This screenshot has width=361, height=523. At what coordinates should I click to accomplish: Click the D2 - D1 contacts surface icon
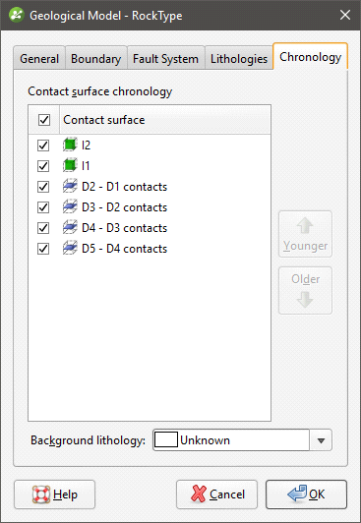pos(70,187)
